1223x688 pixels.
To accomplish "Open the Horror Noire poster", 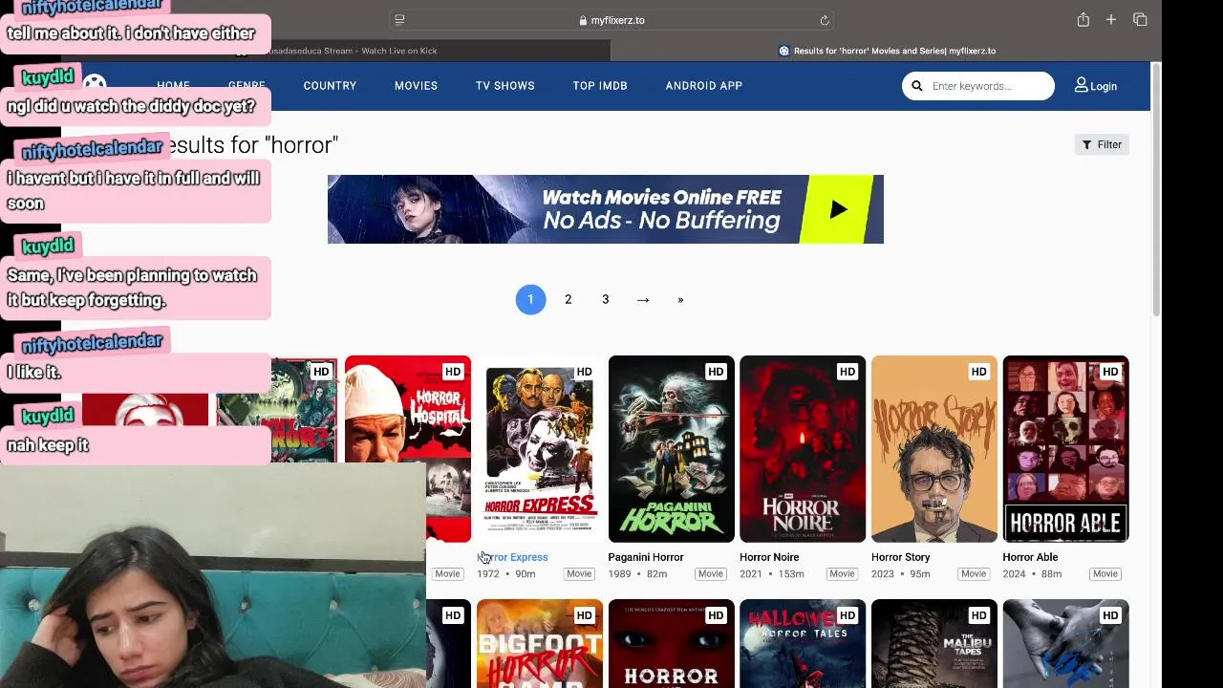I will [x=803, y=449].
